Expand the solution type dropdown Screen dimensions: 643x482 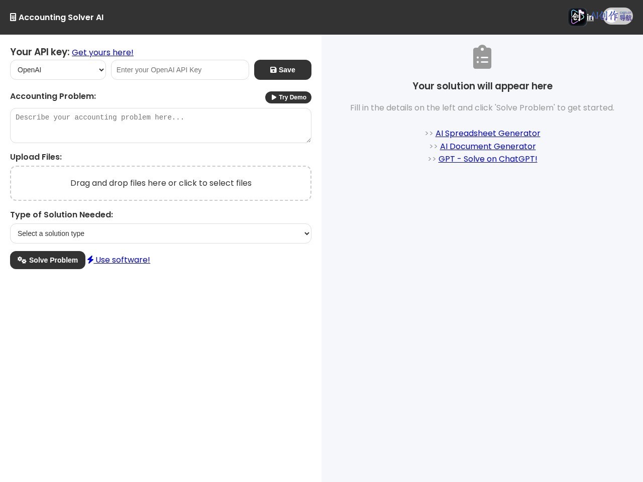point(161,233)
